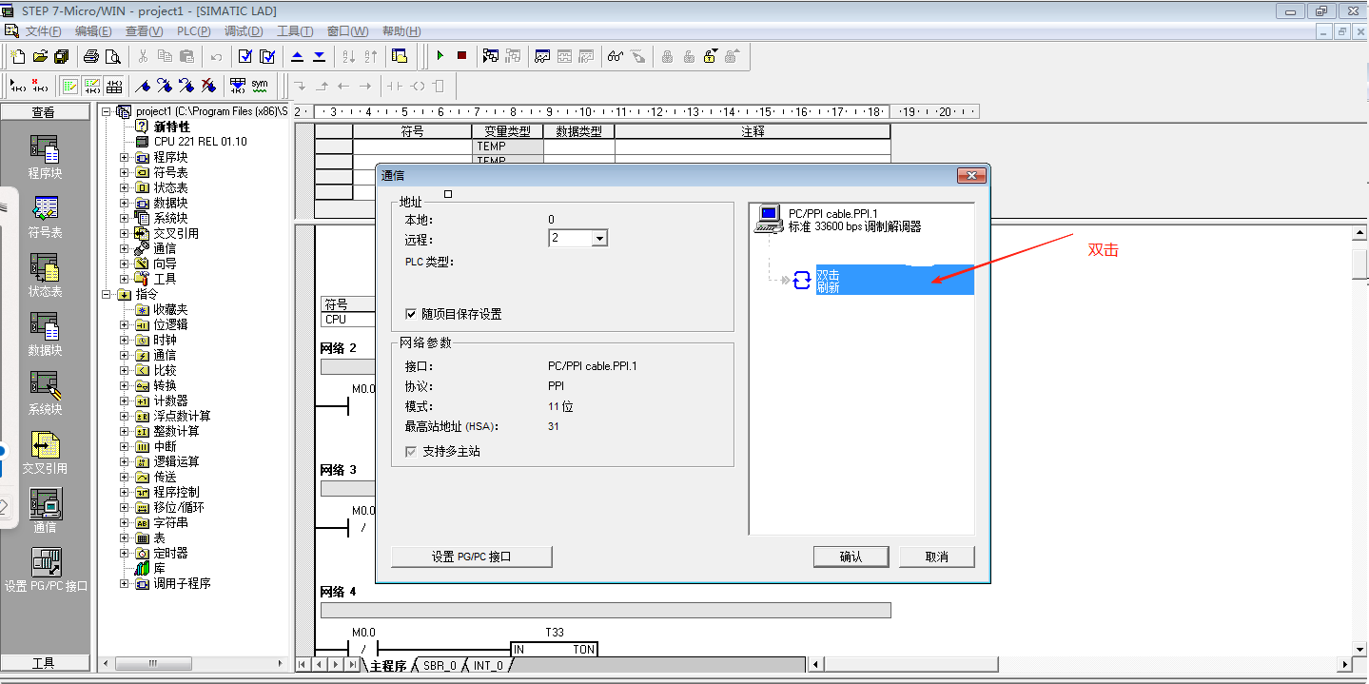
Task: Expand the 数据块 tree node
Action: click(124, 203)
